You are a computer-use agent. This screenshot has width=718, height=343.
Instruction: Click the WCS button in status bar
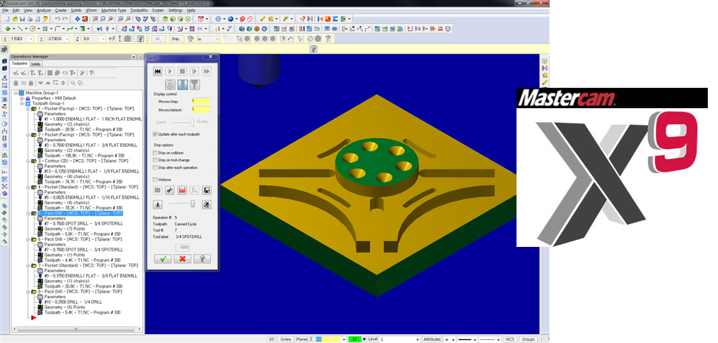coord(509,339)
